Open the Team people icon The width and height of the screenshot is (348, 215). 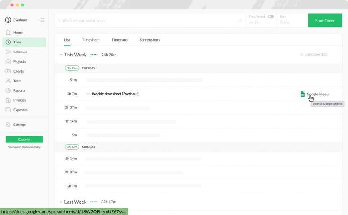point(8,81)
